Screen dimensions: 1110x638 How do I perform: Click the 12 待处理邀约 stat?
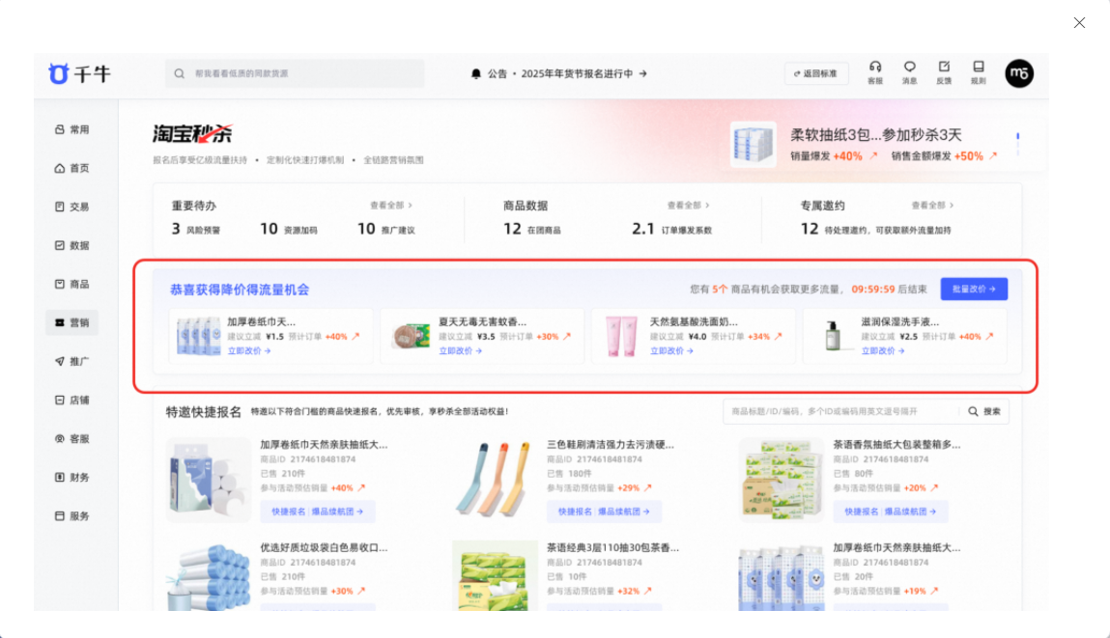point(875,229)
